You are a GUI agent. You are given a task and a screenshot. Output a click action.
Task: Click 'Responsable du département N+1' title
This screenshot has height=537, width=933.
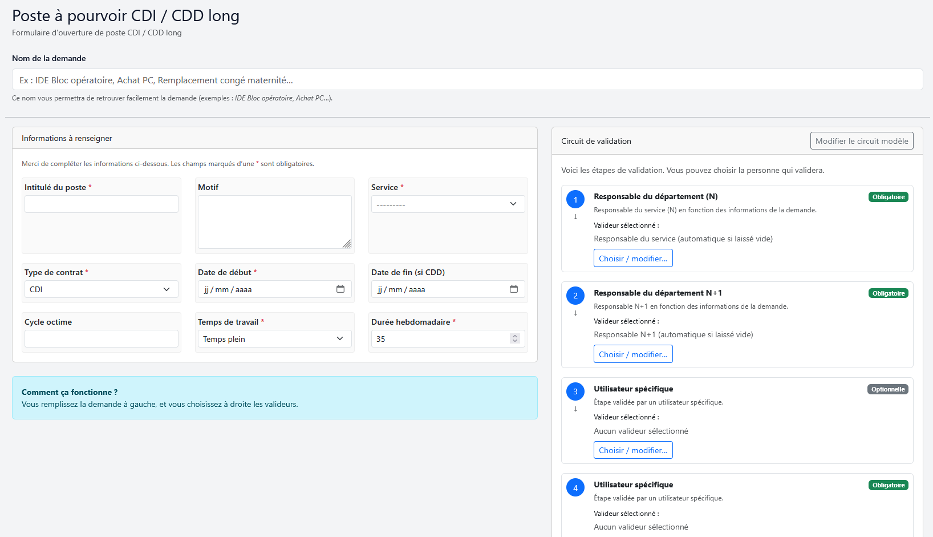(x=658, y=293)
